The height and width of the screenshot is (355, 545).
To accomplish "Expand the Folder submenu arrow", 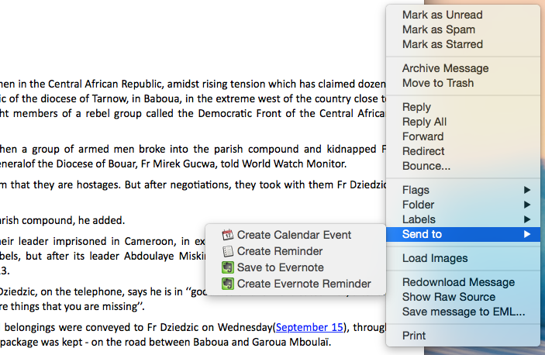I will pyautogui.click(x=527, y=205).
